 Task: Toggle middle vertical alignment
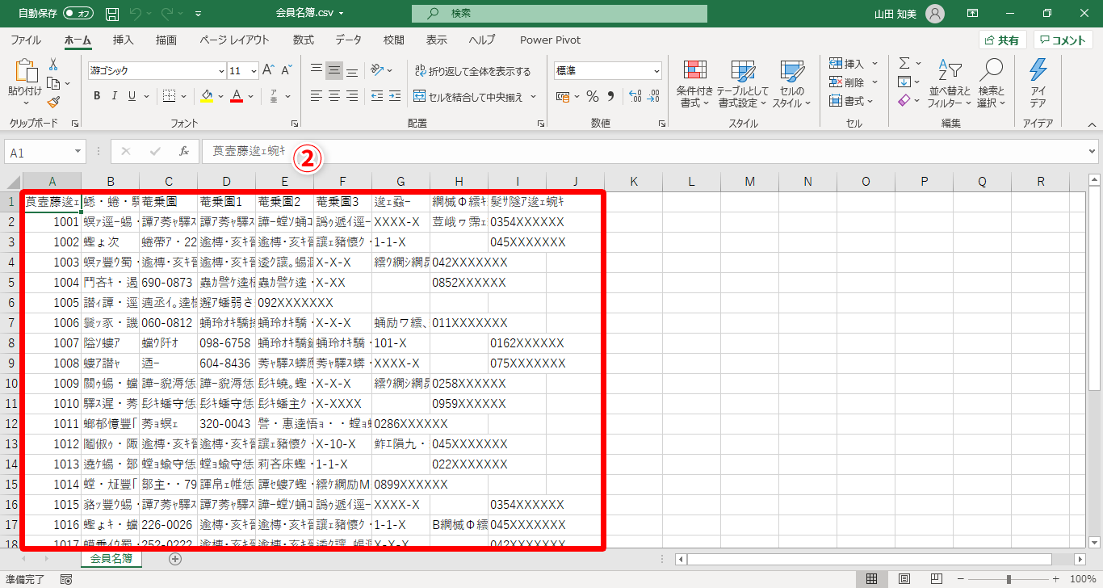334,70
